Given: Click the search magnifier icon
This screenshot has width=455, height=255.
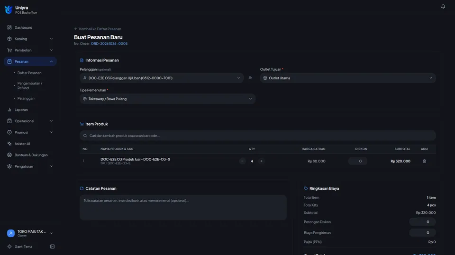Looking at the screenshot, I should click(85, 136).
